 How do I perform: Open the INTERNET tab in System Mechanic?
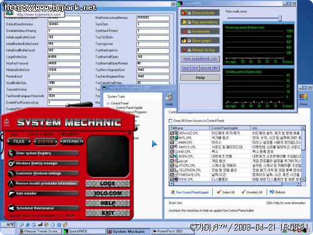[x=72, y=142]
